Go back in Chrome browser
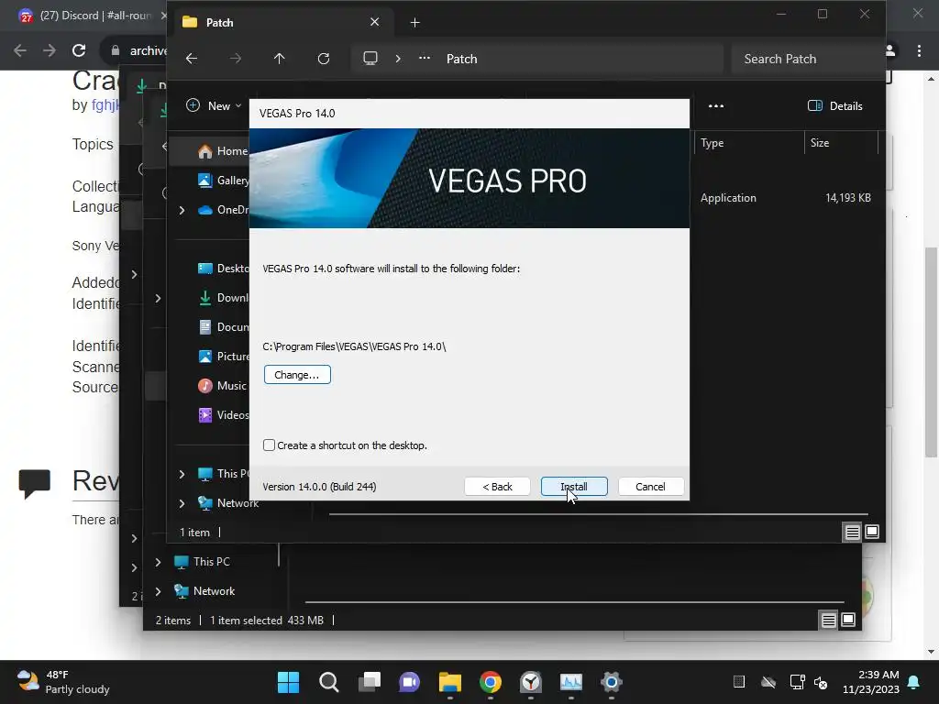 pyautogui.click(x=20, y=51)
